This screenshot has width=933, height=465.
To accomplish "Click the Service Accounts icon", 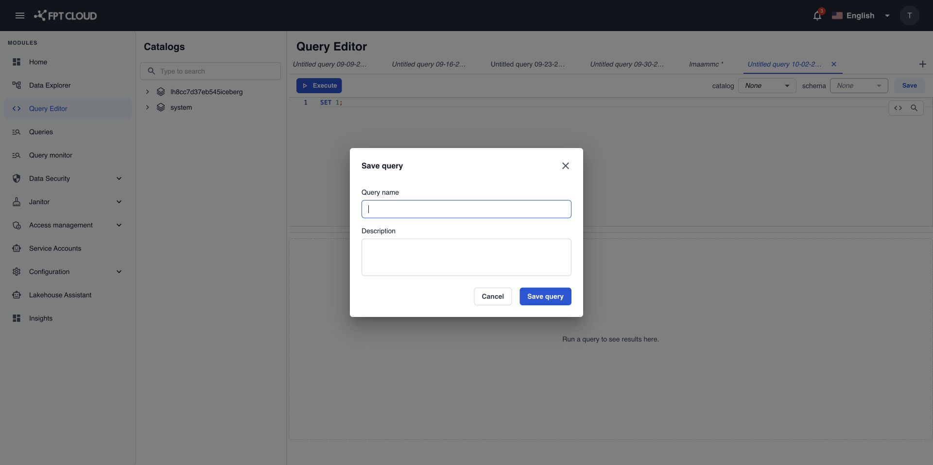I will pyautogui.click(x=17, y=249).
